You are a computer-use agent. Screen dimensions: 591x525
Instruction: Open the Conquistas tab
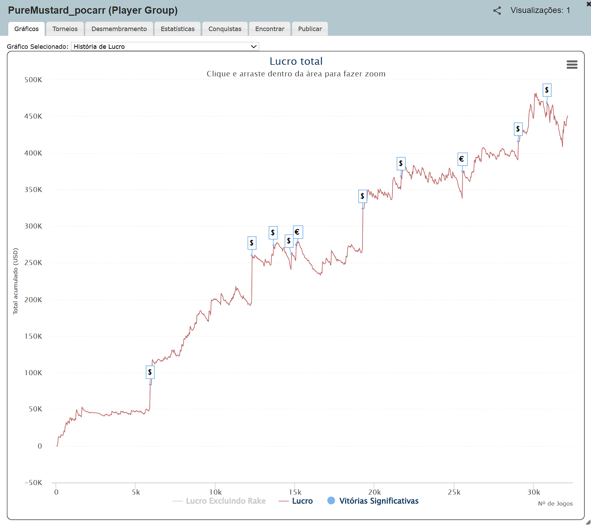click(x=225, y=29)
